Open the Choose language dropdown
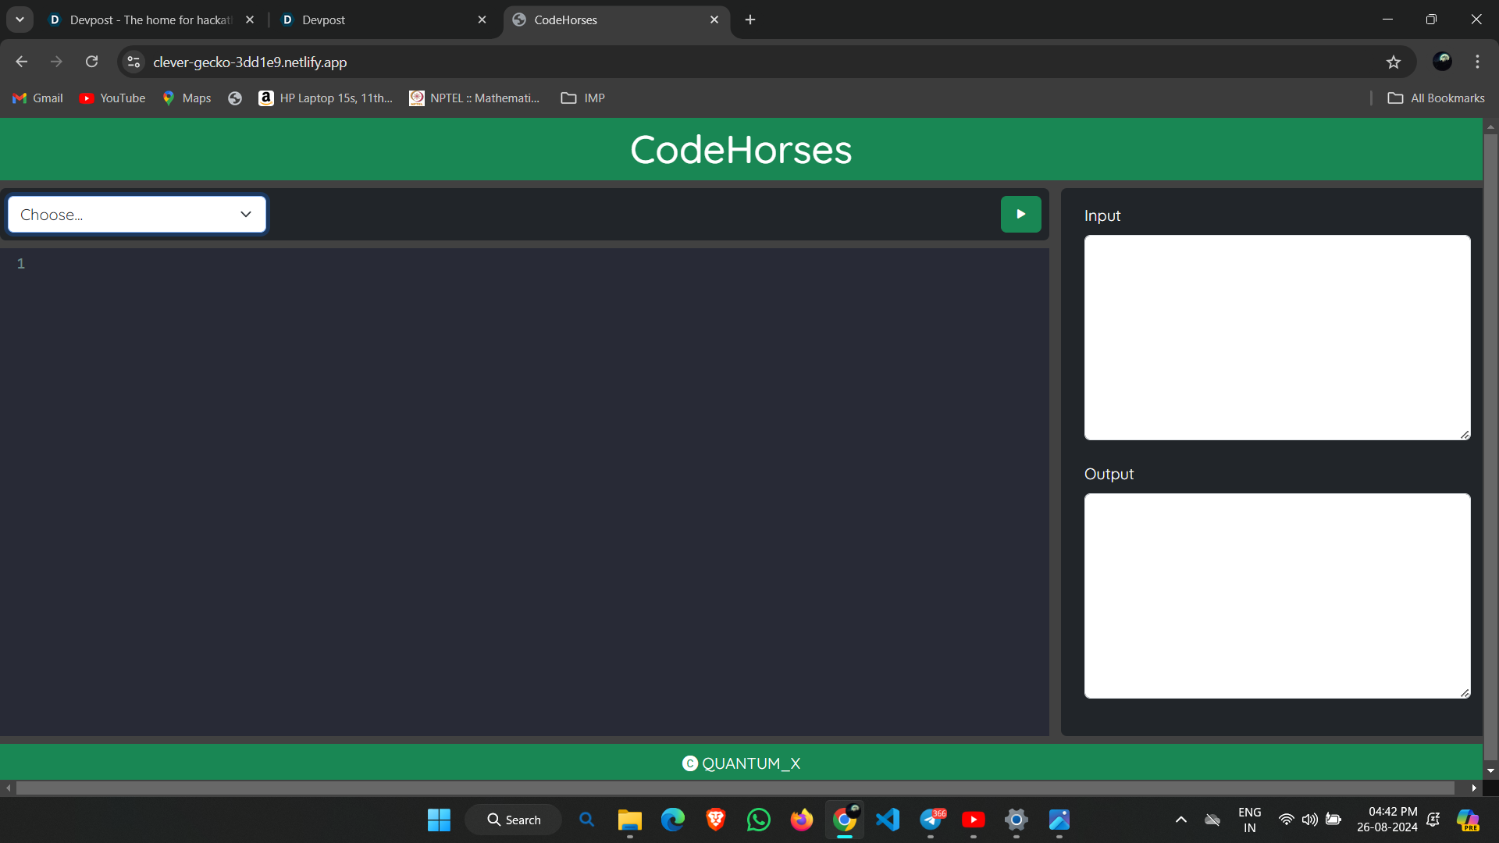The width and height of the screenshot is (1499, 843). (x=137, y=214)
